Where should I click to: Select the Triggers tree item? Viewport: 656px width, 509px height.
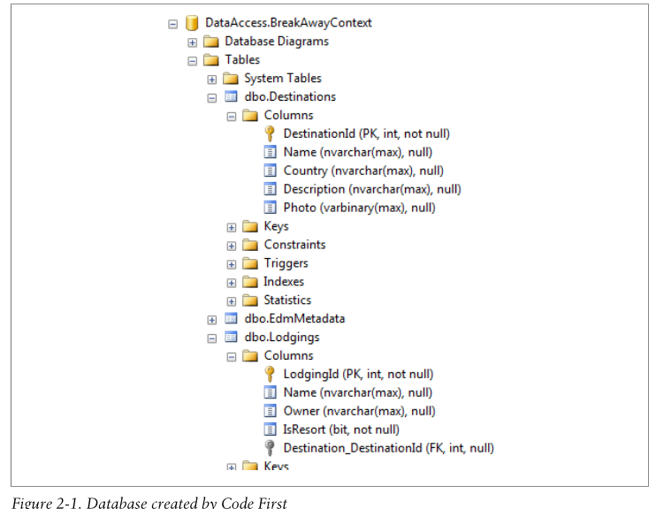pyautogui.click(x=286, y=263)
